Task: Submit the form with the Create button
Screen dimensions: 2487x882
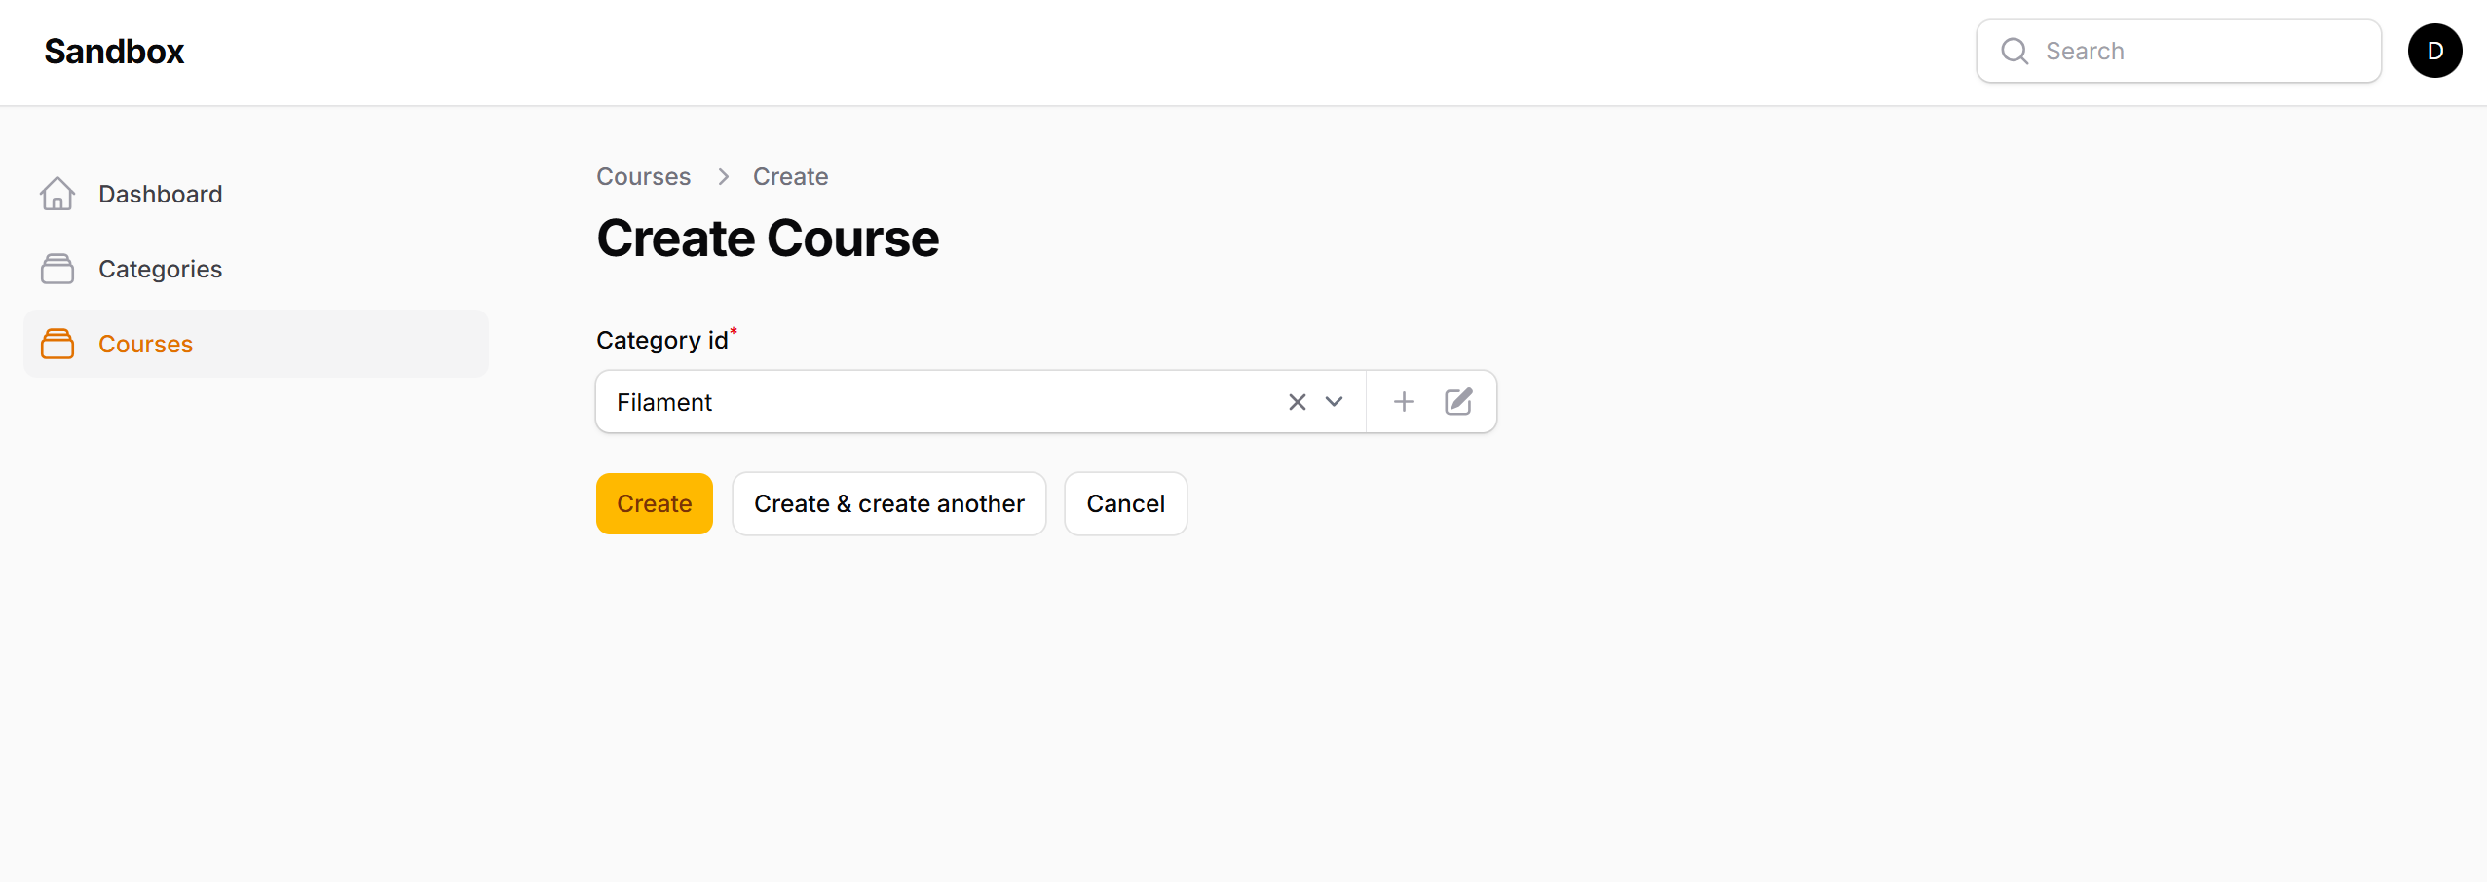Action: pyautogui.click(x=654, y=503)
